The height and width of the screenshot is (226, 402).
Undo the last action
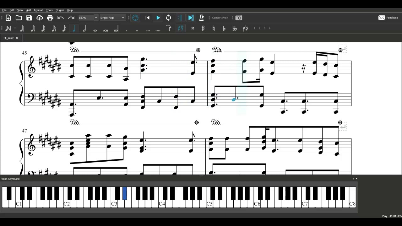(61, 18)
